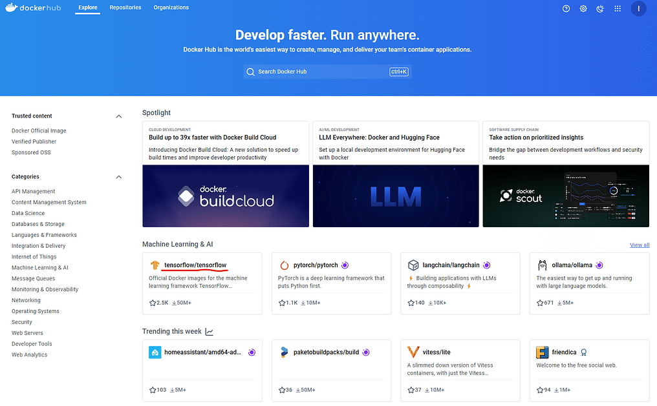Image resolution: width=657 pixels, height=406 pixels.
Task: Click the ctrl+K shortcut badge
Action: click(x=398, y=72)
